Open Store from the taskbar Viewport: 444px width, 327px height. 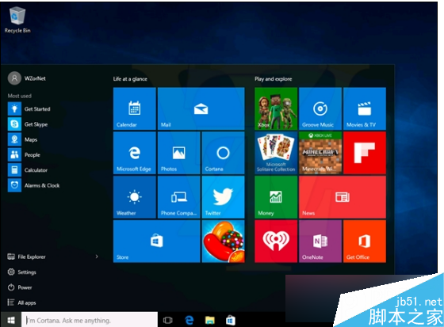click(x=231, y=320)
